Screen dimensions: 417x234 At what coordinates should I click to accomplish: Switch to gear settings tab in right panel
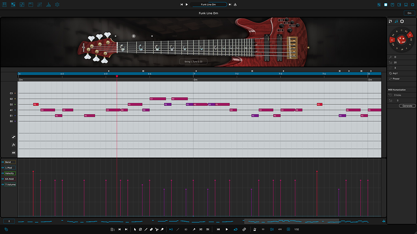point(402,21)
